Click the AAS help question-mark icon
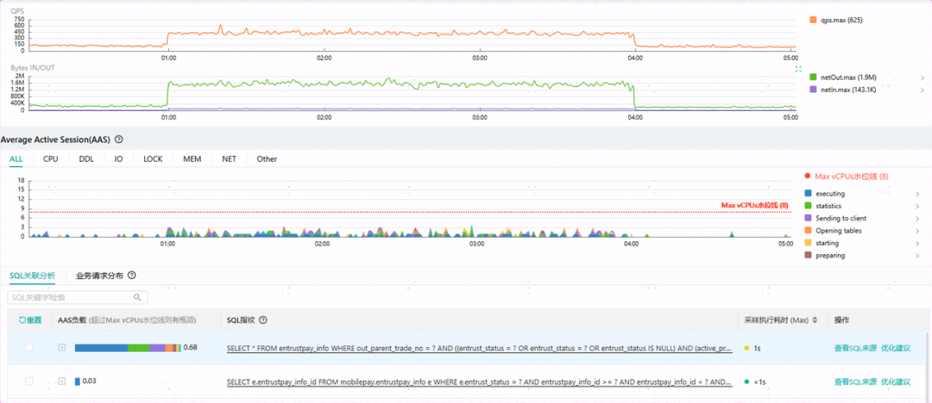This screenshot has width=932, height=403. tap(119, 139)
